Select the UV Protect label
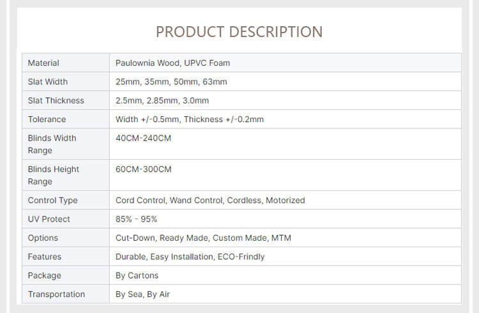This screenshot has height=313, width=479. [x=49, y=219]
